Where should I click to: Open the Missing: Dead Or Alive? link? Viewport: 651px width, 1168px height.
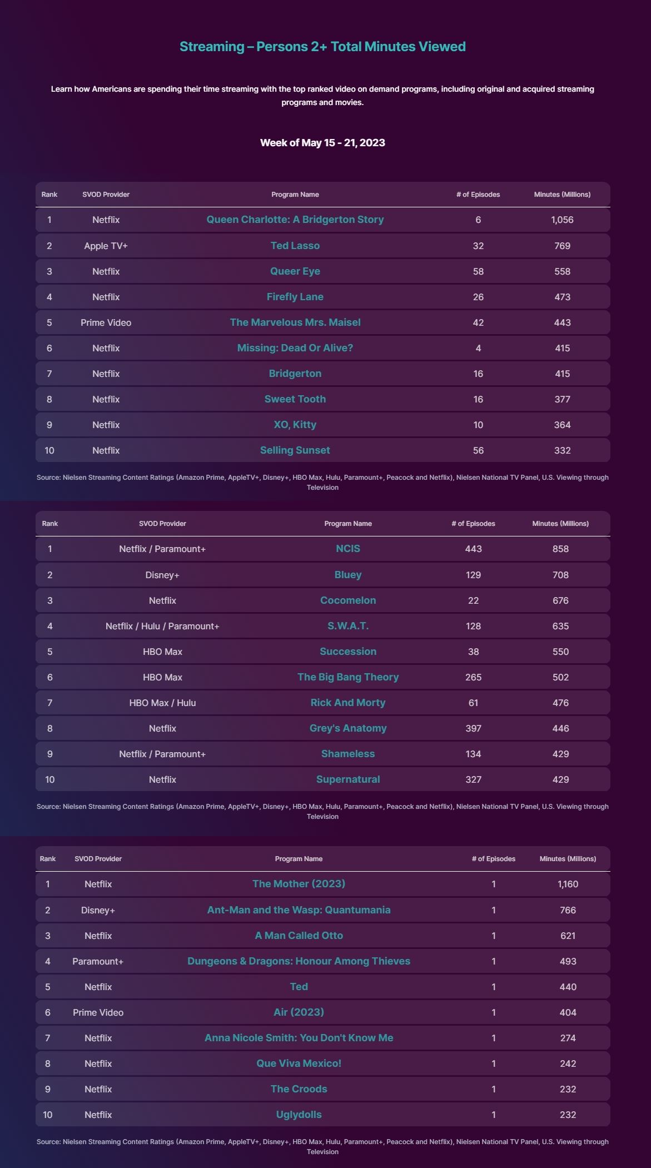tap(295, 348)
